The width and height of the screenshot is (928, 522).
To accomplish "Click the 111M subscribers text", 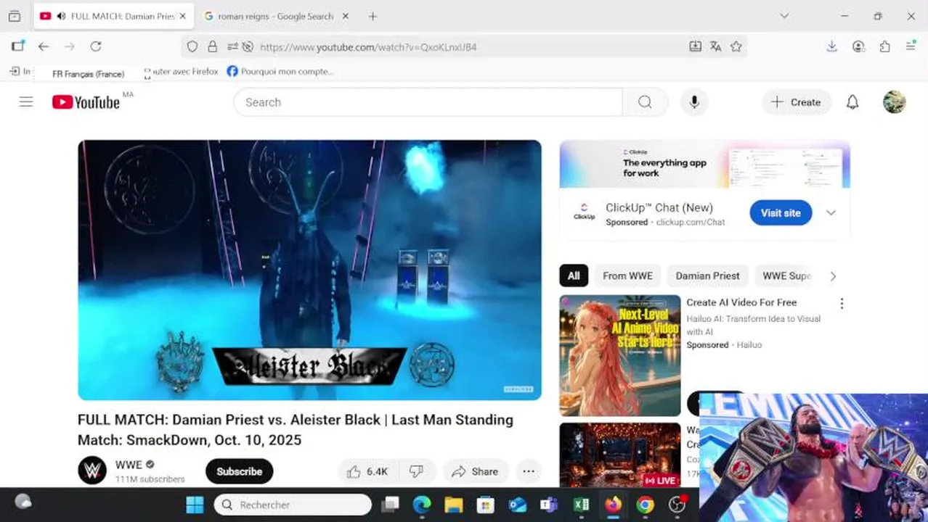I will click(150, 479).
